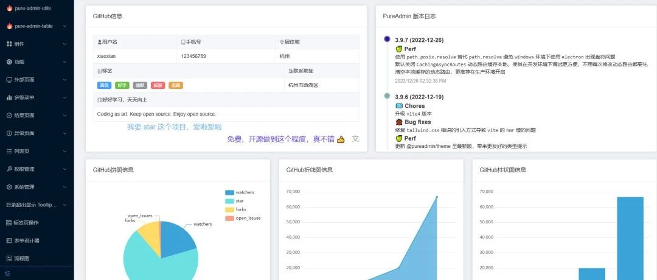This screenshot has height=280, width=657.
Task: Expand the 列表页 menu chevron
Action: [x=64, y=151]
